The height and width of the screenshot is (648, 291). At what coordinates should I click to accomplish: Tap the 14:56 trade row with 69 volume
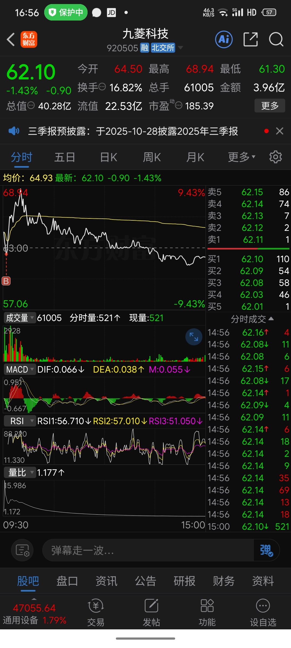point(248,490)
